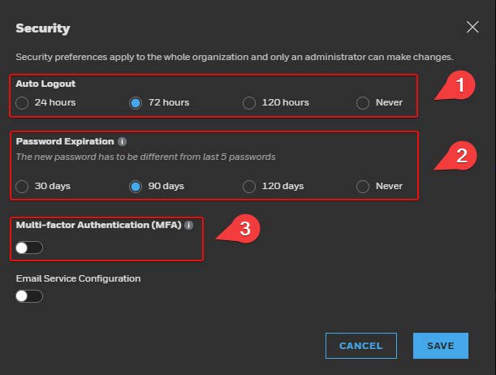Choose 30 days password expiration
Viewport: 496px width, 375px height.
click(x=22, y=186)
